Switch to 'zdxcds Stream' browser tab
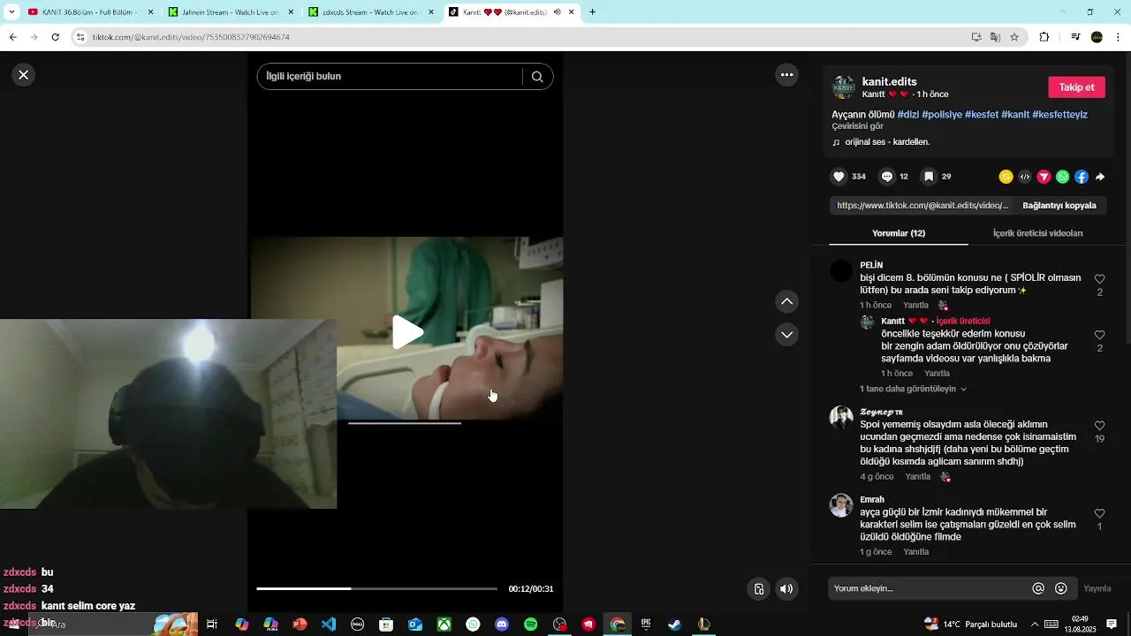Screen dimensions: 1131x636 pyautogui.click(x=369, y=12)
